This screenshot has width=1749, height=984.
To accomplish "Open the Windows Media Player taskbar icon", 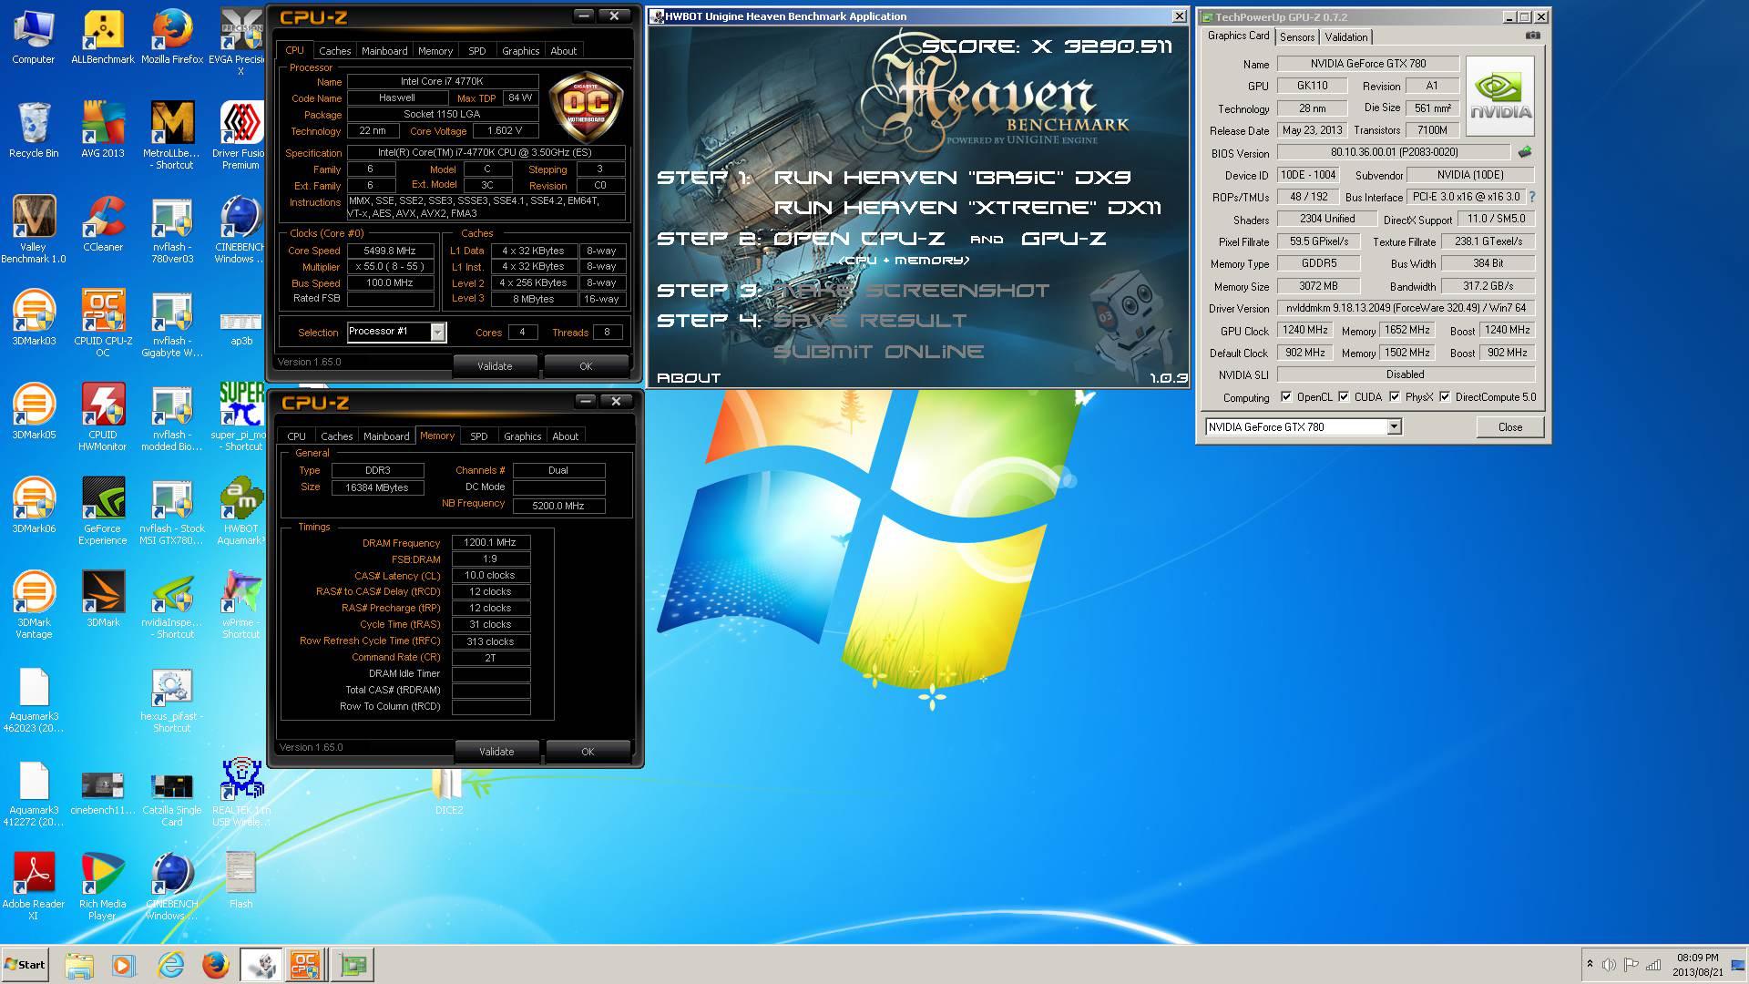I will [x=123, y=965].
